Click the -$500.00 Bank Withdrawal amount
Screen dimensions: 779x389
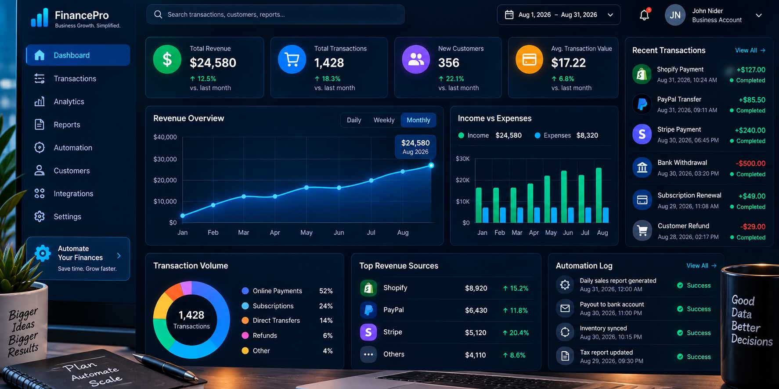click(x=750, y=163)
